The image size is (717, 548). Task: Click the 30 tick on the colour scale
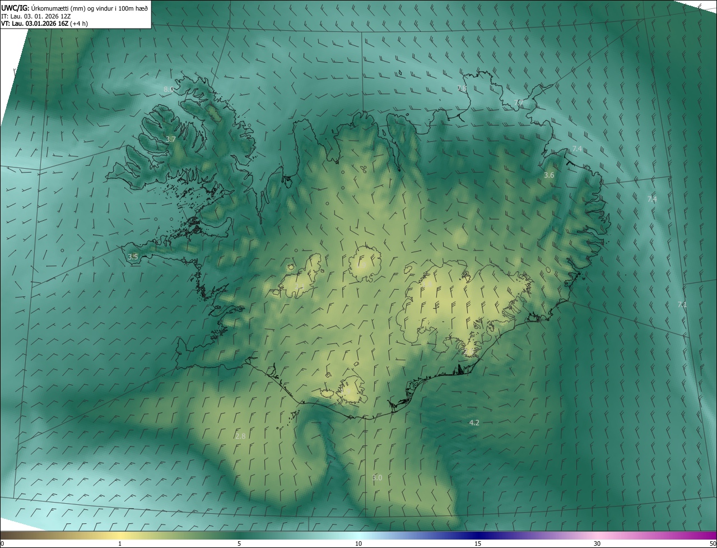[x=597, y=544]
